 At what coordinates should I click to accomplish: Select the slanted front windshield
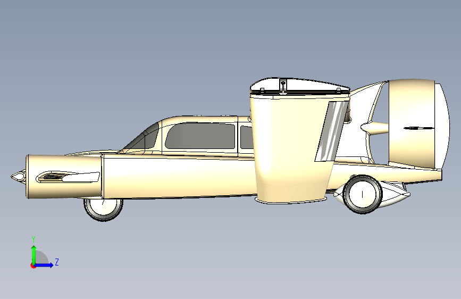tap(143, 138)
